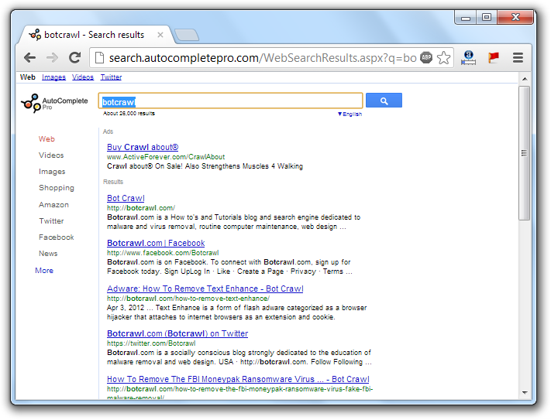Select Amazon in the left sidebar

tap(53, 205)
